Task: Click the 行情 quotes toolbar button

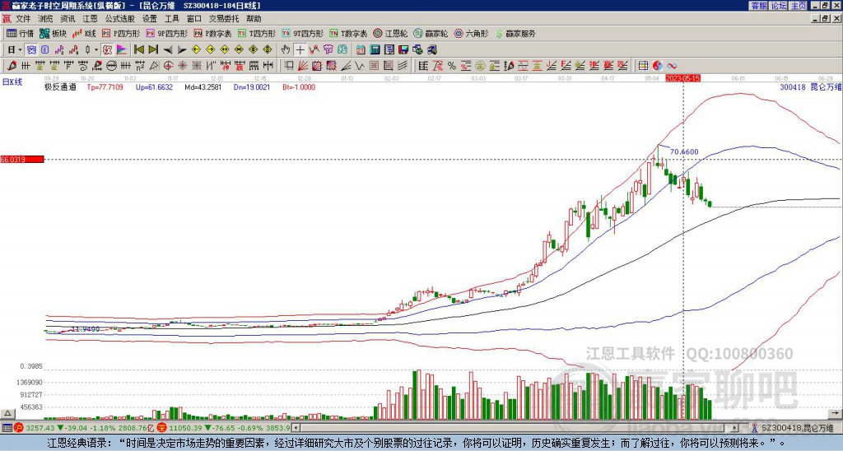Action: (21, 34)
